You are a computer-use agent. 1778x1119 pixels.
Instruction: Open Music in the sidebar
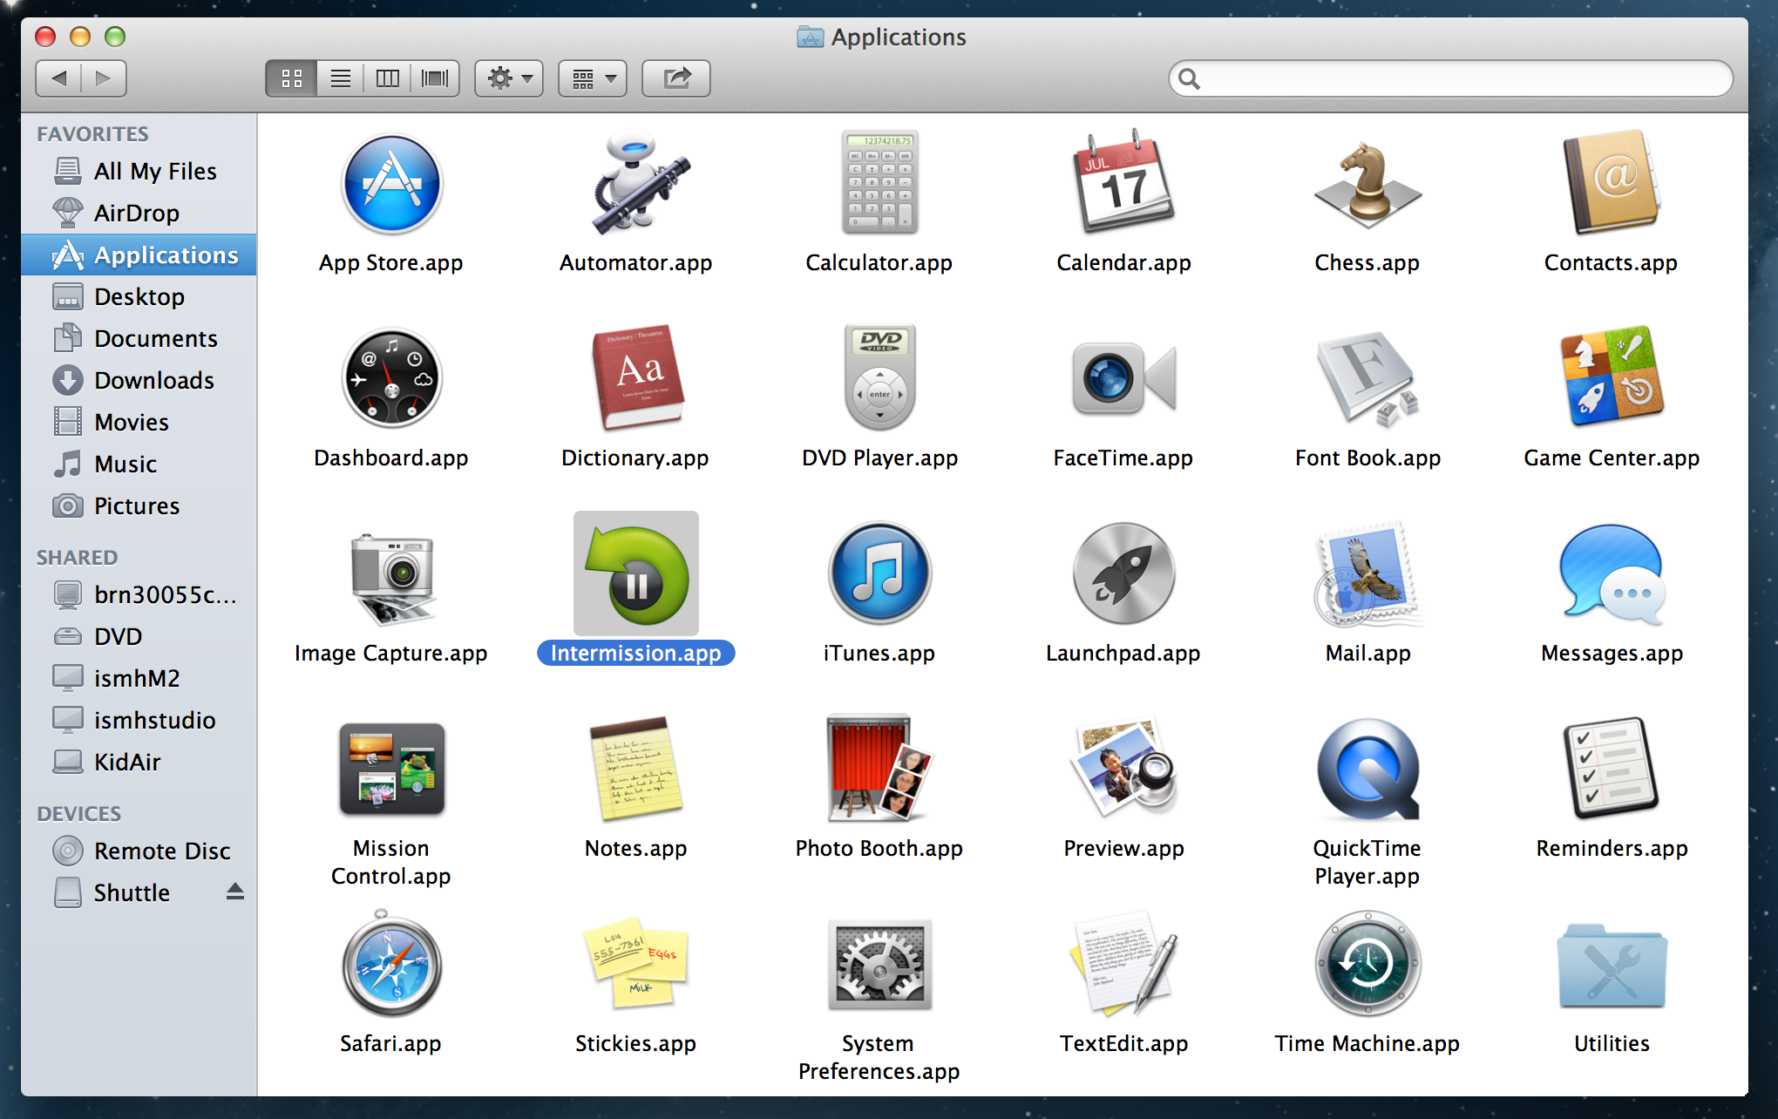(139, 464)
